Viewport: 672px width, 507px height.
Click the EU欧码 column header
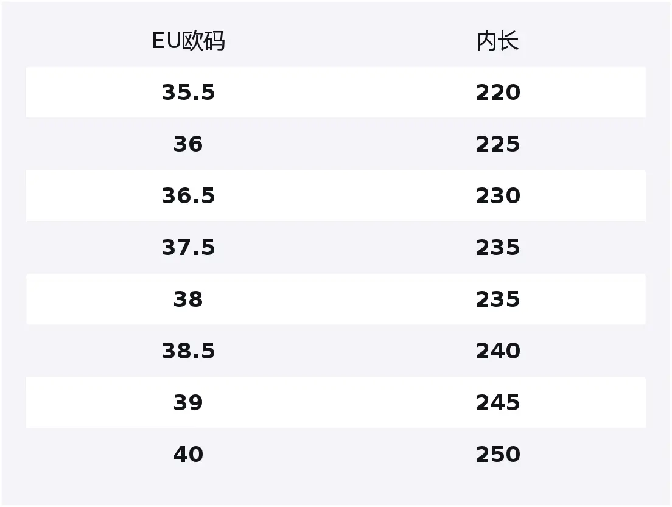[x=188, y=41]
